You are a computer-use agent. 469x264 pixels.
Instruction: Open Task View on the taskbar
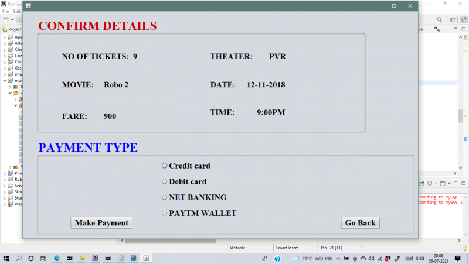point(43,259)
